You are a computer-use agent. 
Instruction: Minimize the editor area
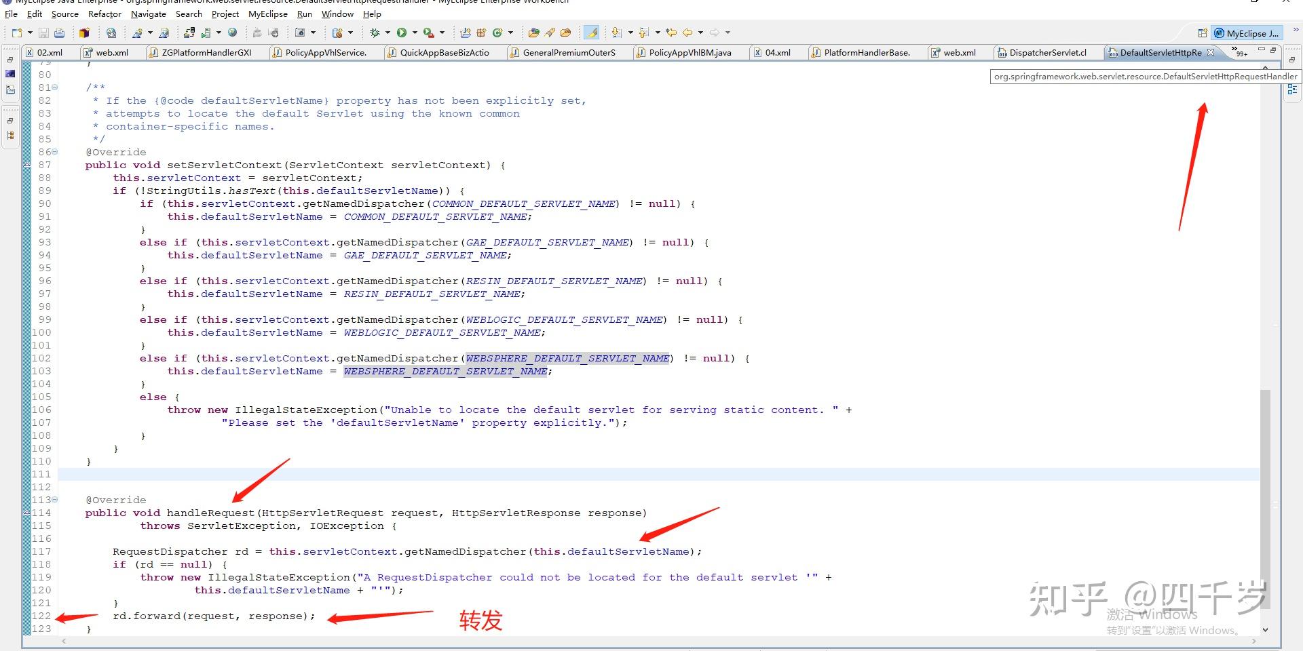pos(1262,50)
